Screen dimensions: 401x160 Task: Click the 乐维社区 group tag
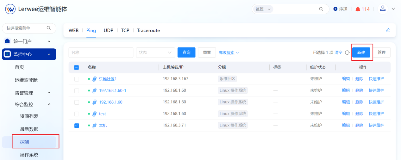coord(228,79)
